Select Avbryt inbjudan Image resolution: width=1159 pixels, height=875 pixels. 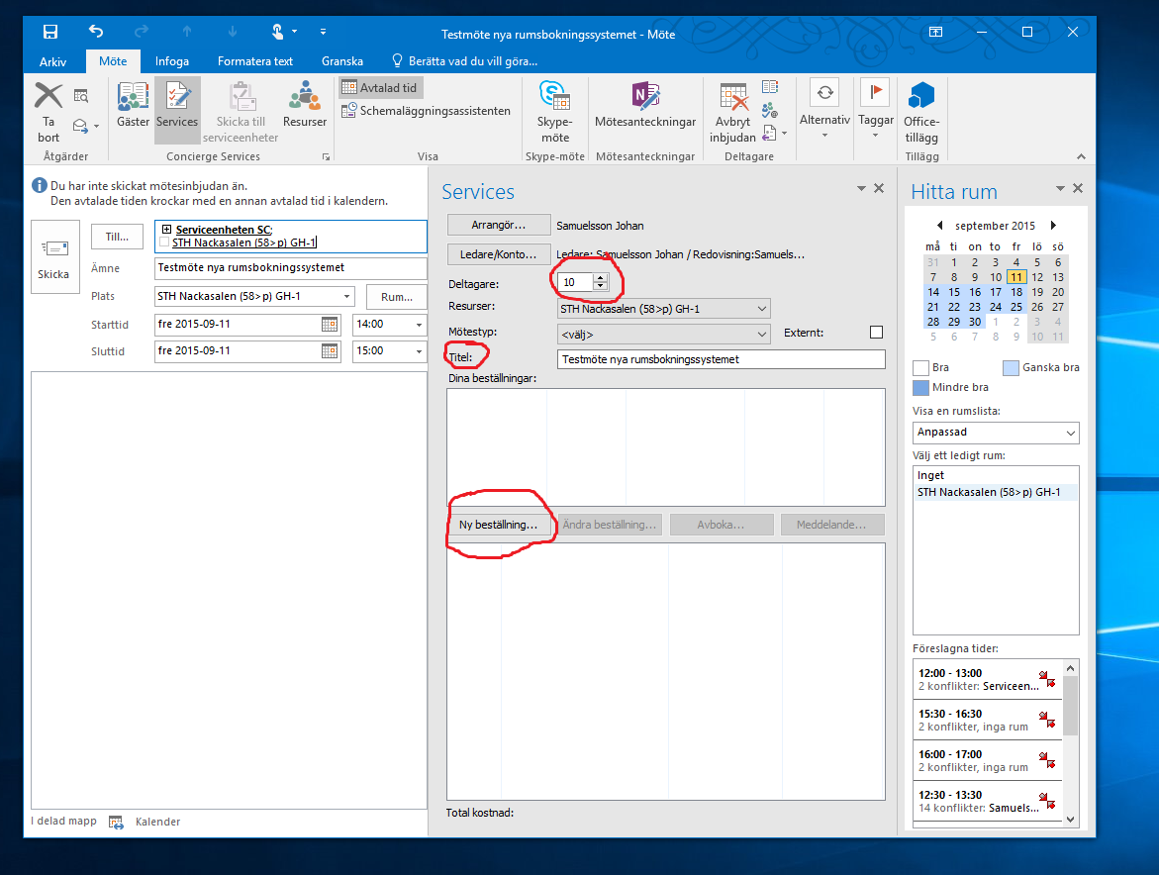click(x=732, y=112)
